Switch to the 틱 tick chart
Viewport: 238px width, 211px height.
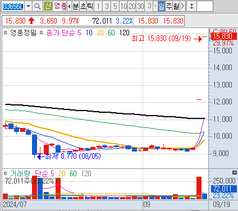[x=90, y=7]
